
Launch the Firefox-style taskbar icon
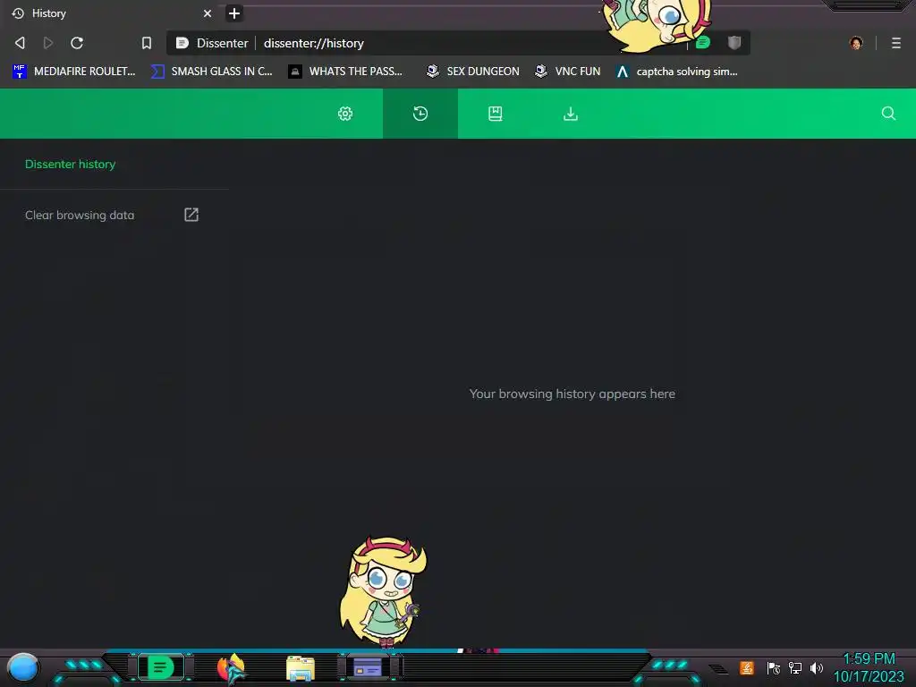232,668
